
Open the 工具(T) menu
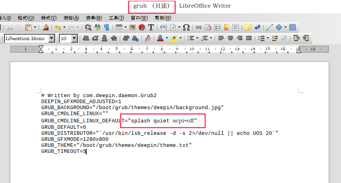(116, 18)
